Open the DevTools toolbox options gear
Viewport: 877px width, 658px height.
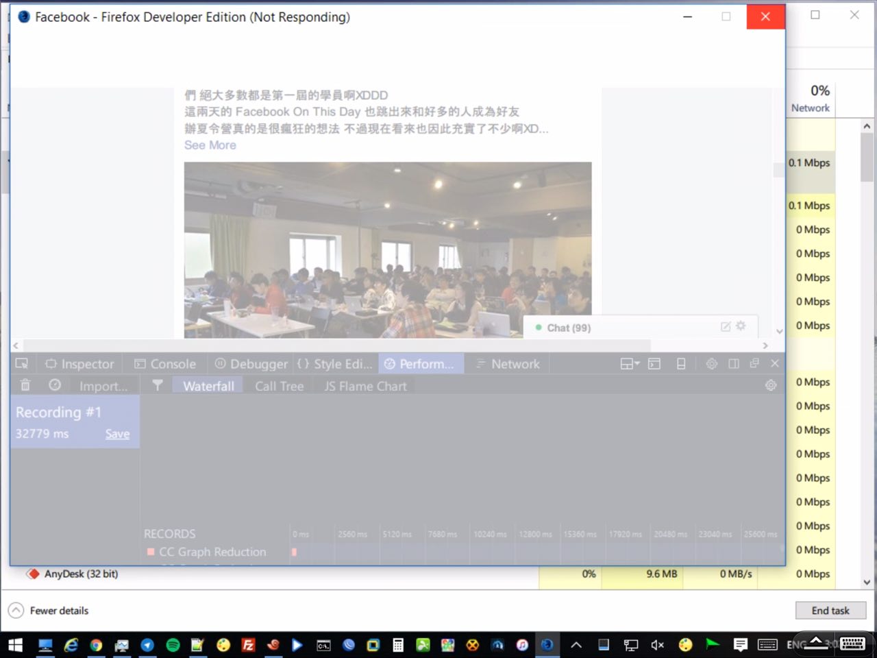pos(712,364)
